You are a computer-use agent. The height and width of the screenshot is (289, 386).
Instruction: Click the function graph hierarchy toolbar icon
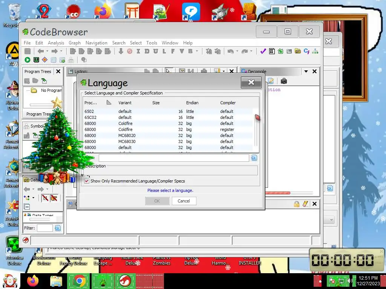tap(315, 51)
